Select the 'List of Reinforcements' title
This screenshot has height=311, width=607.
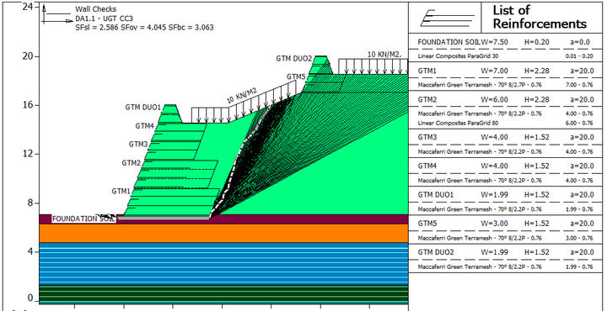coord(540,17)
